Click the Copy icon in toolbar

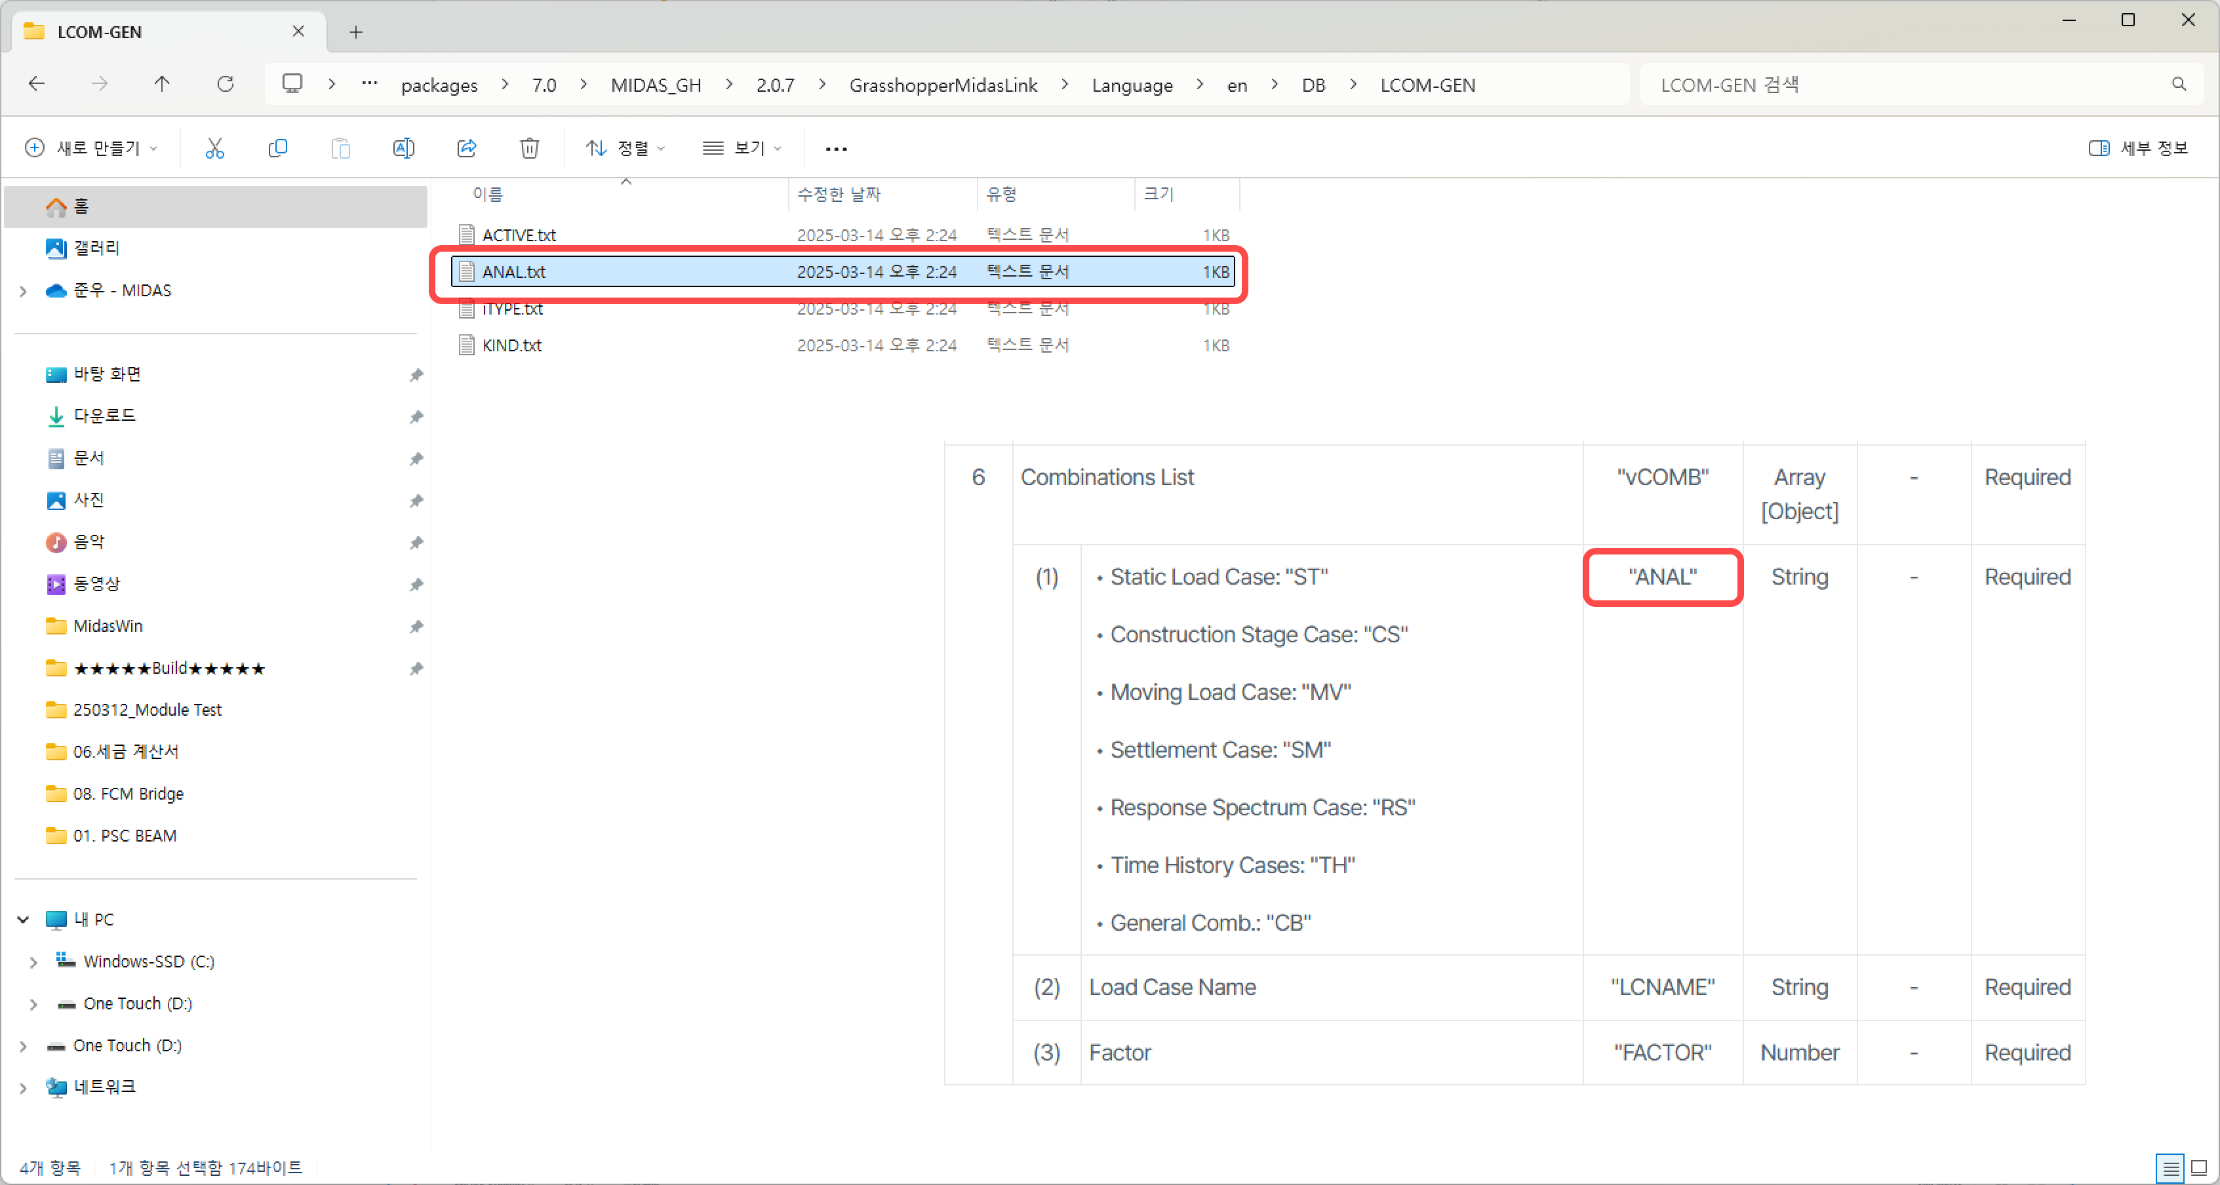point(277,148)
